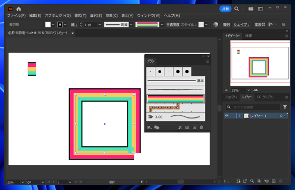Open the Navigator zoom percentage dropdown
Image resolution: width=295 pixels, height=190 pixels.
(249, 90)
